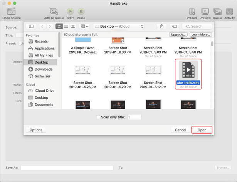
Task: Select Applications in sidebar
Action: [x=41, y=48]
